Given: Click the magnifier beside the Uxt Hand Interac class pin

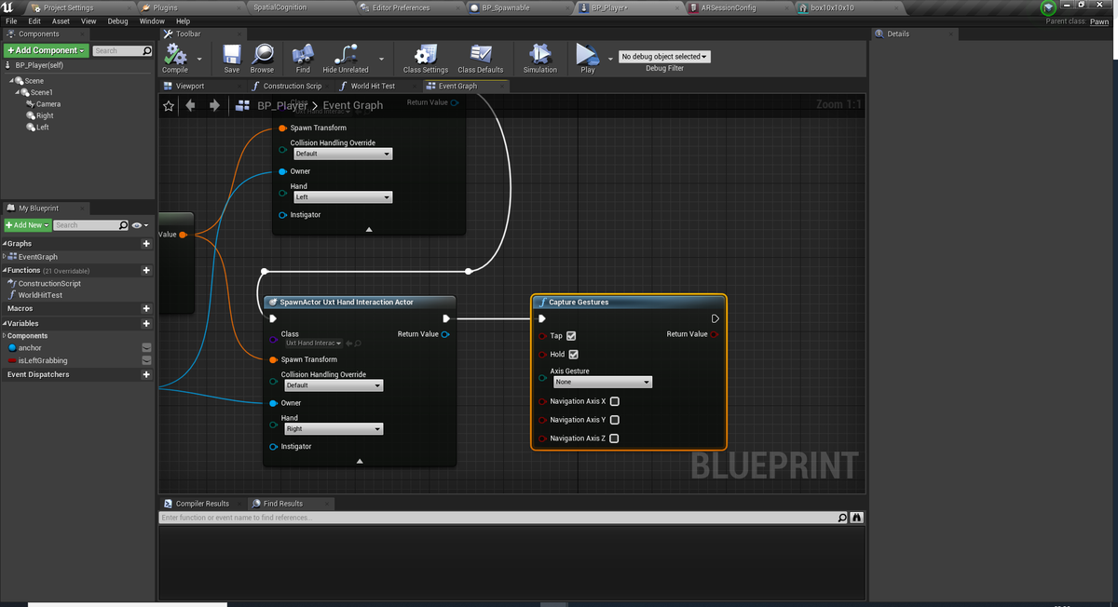Looking at the screenshot, I should pos(358,344).
